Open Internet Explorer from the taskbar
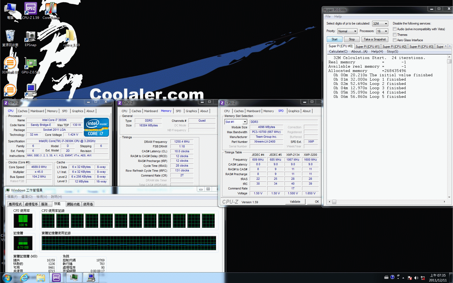This screenshot has height=283, width=453. pyautogui.click(x=24, y=278)
